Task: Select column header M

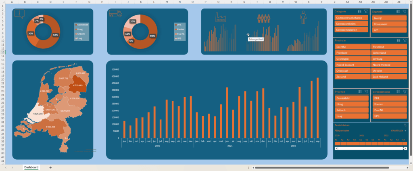Action: click(x=167, y=2)
